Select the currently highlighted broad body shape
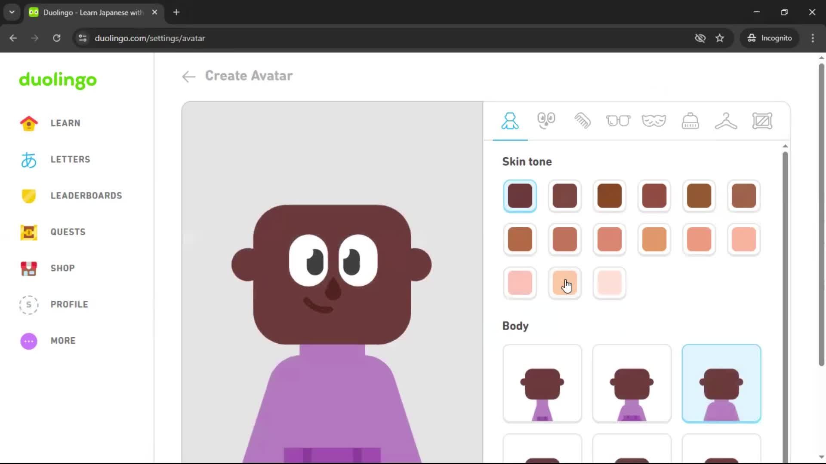 click(721, 383)
